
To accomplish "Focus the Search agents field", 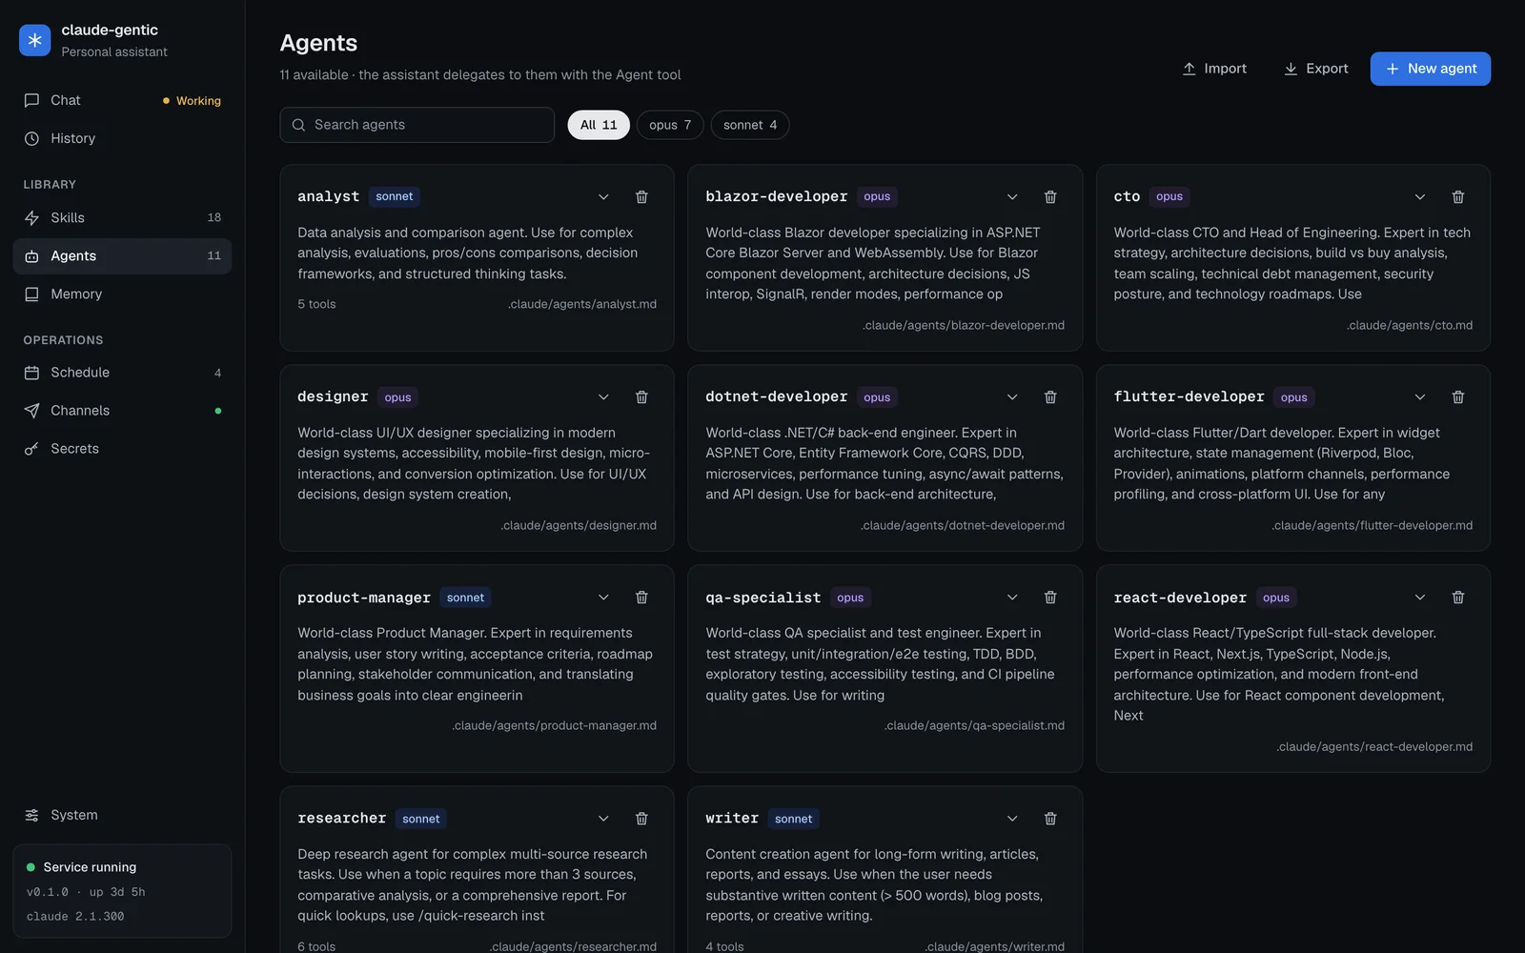I will tap(417, 125).
